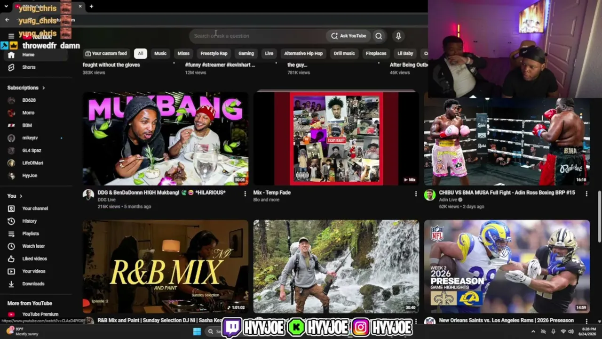Open the New Orleans Saints vs. Rams title
This screenshot has height=339, width=602.
pos(506,320)
